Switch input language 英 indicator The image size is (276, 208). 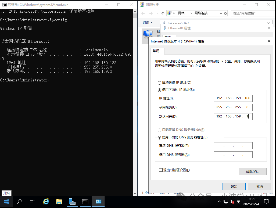point(238,202)
